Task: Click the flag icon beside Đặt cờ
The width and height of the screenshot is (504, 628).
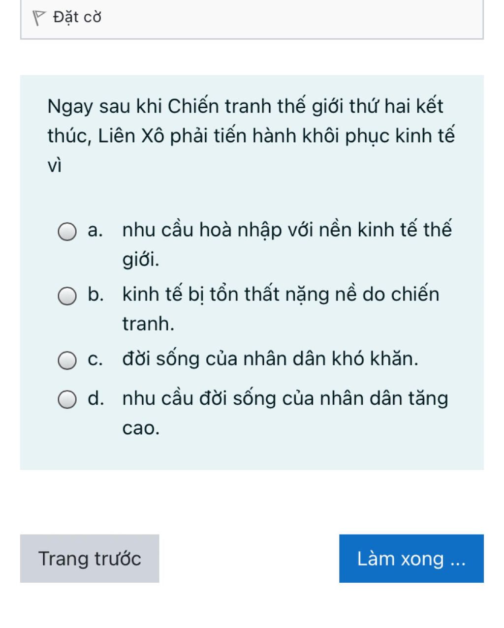Action: 39,18
